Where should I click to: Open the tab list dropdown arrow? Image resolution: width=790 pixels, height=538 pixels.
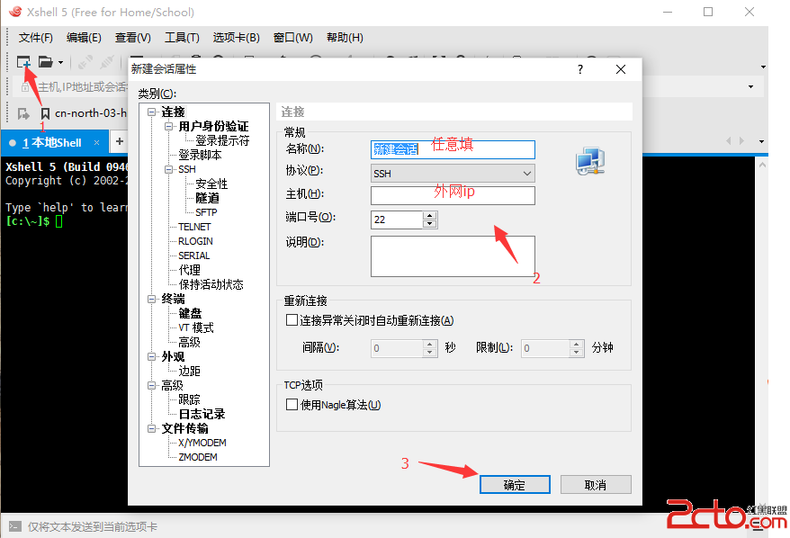761,141
